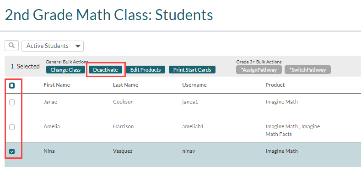Click the Change Class bulk action

tap(65, 70)
